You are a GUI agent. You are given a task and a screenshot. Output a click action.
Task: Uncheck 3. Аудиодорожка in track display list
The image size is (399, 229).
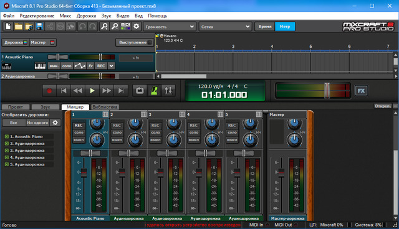click(x=7, y=151)
